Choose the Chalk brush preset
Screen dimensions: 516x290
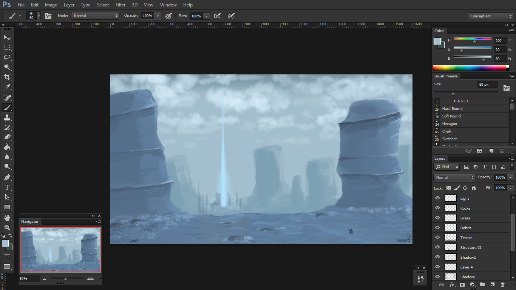(447, 131)
